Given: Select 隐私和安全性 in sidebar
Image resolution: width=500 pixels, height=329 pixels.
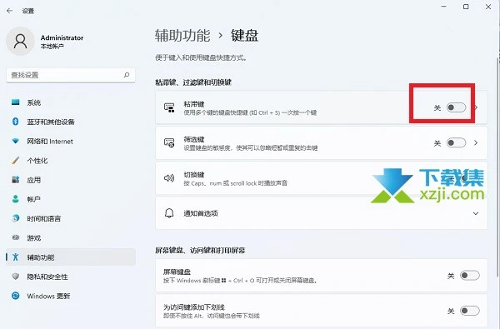Looking at the screenshot, I should click(71, 277).
